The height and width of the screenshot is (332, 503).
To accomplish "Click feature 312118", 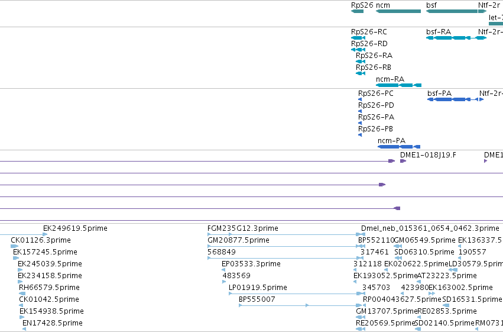I will pos(368,264).
